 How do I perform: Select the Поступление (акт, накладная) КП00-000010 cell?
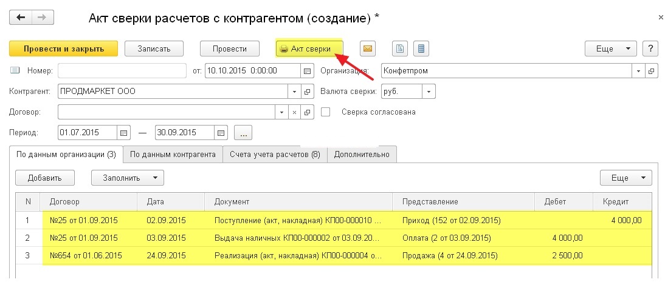[x=298, y=220]
